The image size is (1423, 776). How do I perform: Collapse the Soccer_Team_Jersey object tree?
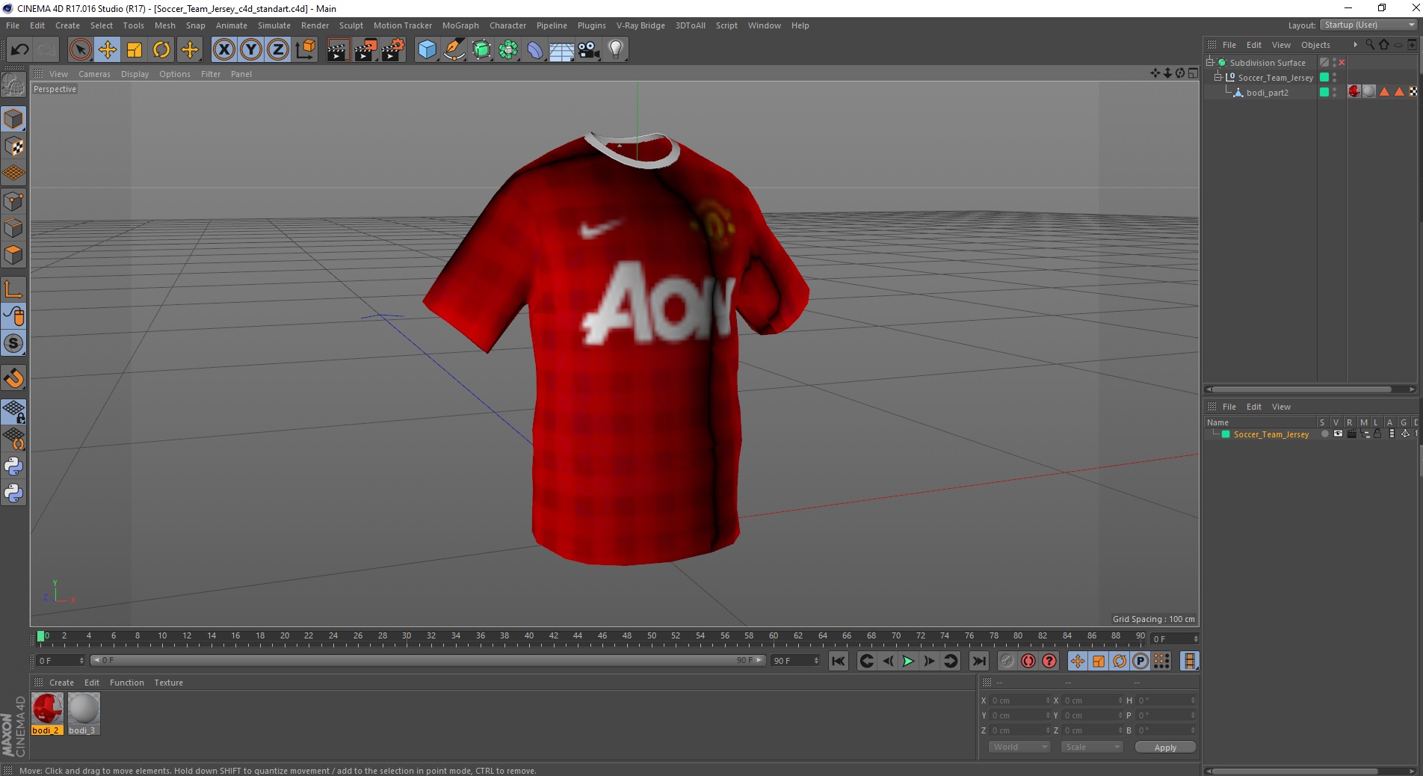(1218, 77)
